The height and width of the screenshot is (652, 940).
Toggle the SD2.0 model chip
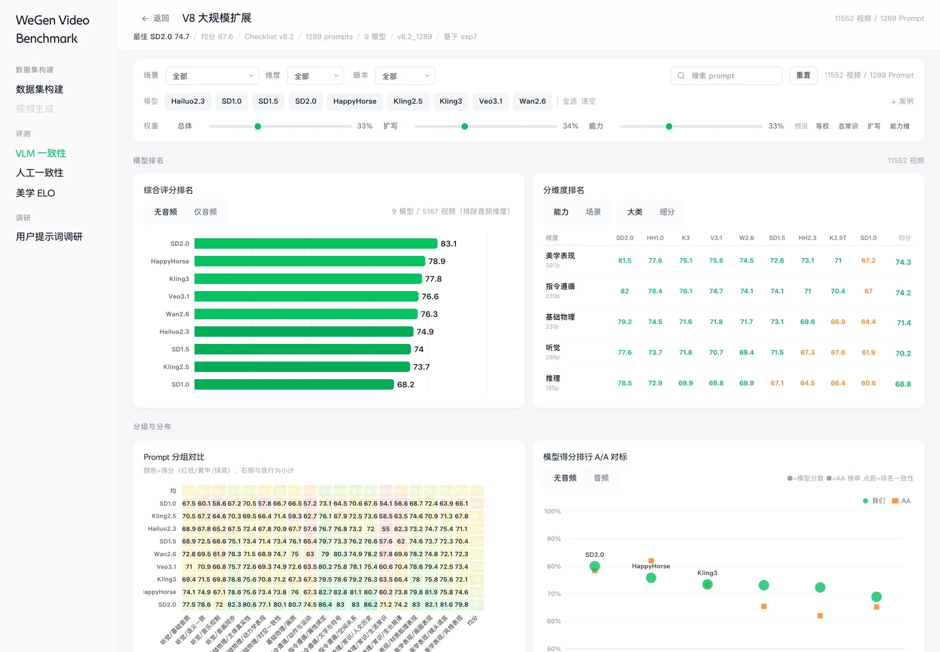pyautogui.click(x=305, y=101)
